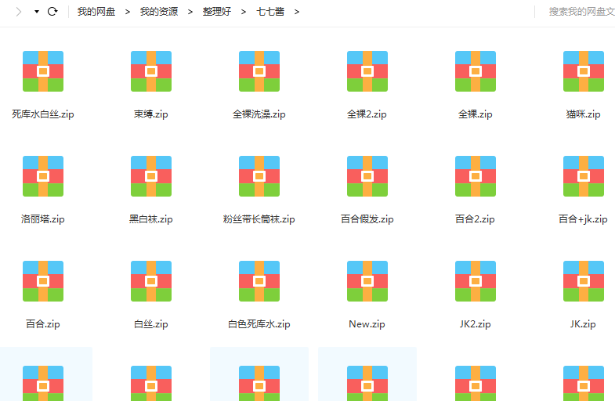Viewport: 615px width, 401px height.
Task: Select the 百合假发.zip archive icon
Action: (x=367, y=176)
